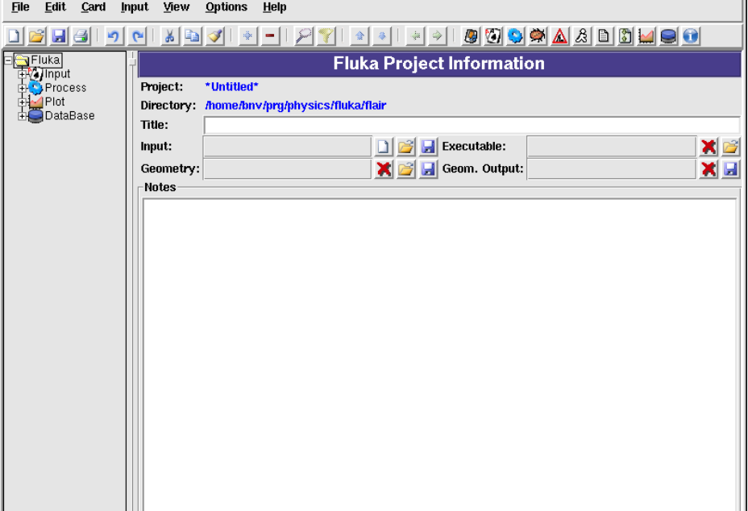Expand the Input tree node

click(22, 74)
